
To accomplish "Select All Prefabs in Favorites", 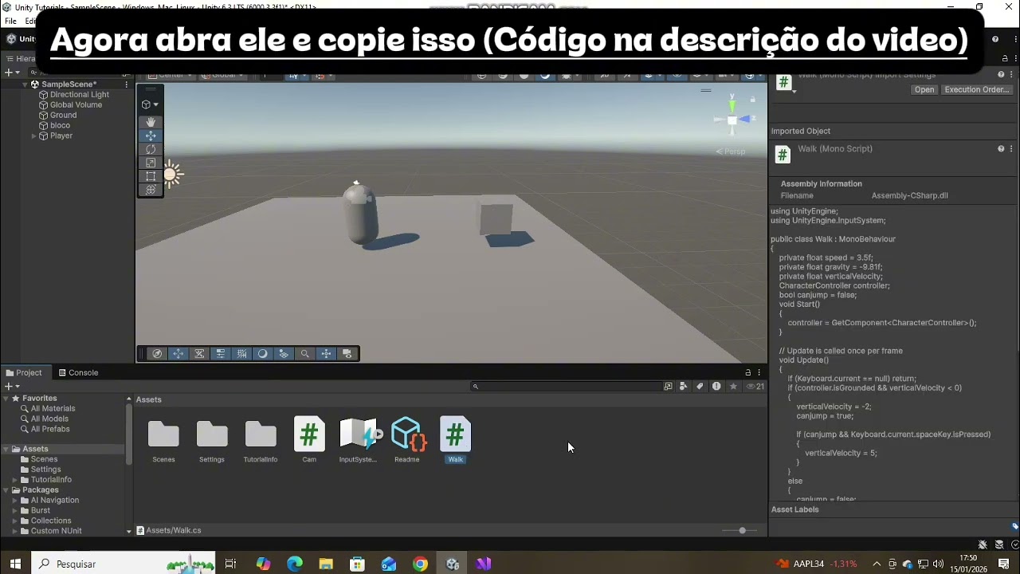I will (50, 430).
